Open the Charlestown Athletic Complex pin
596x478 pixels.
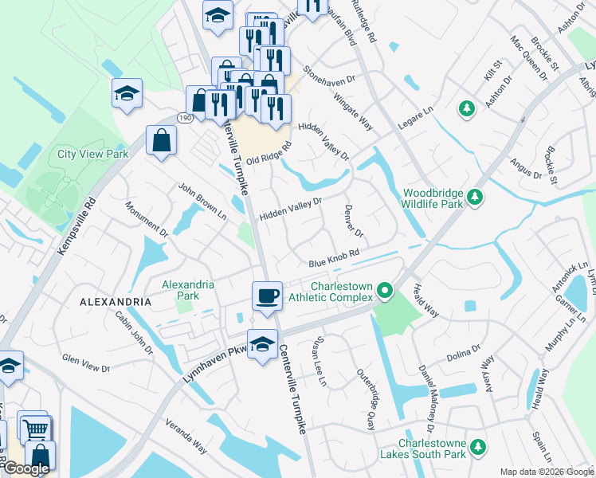point(385,291)
